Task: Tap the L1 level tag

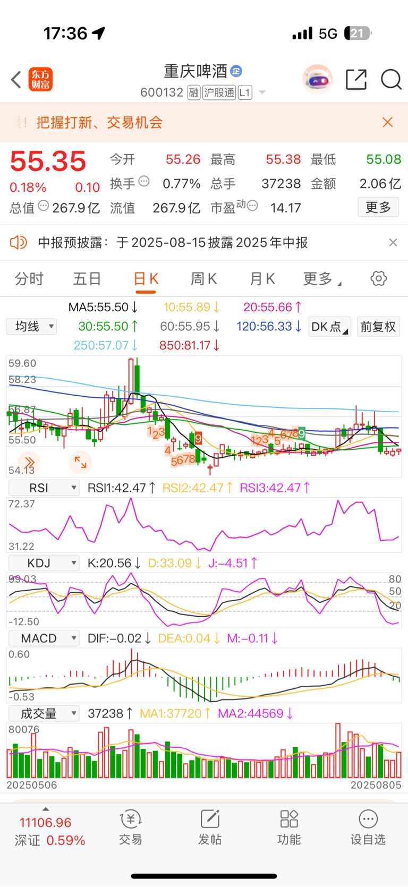Action: pos(245,92)
